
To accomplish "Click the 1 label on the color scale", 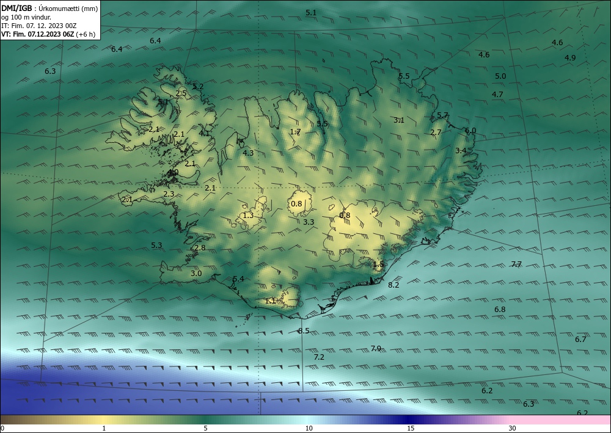I will (x=104, y=428).
